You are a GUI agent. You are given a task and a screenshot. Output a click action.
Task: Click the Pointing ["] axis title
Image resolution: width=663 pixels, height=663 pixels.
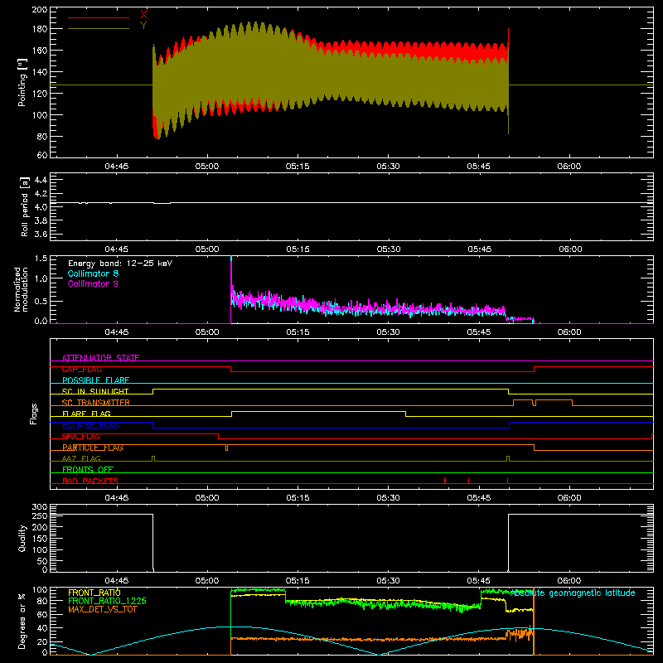click(22, 82)
